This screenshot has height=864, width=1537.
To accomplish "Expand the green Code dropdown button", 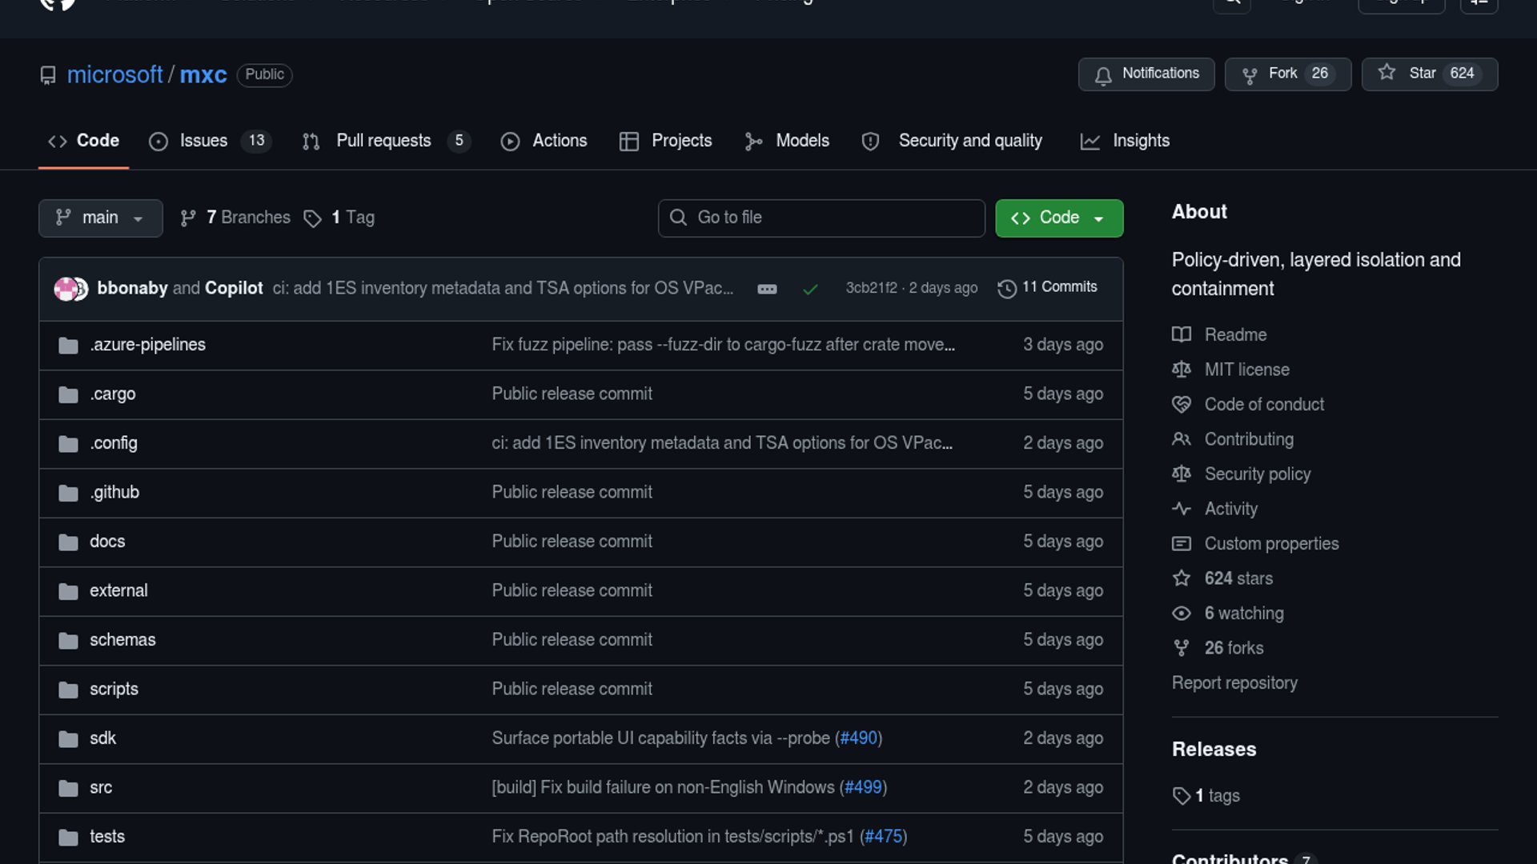I will [x=1059, y=218].
